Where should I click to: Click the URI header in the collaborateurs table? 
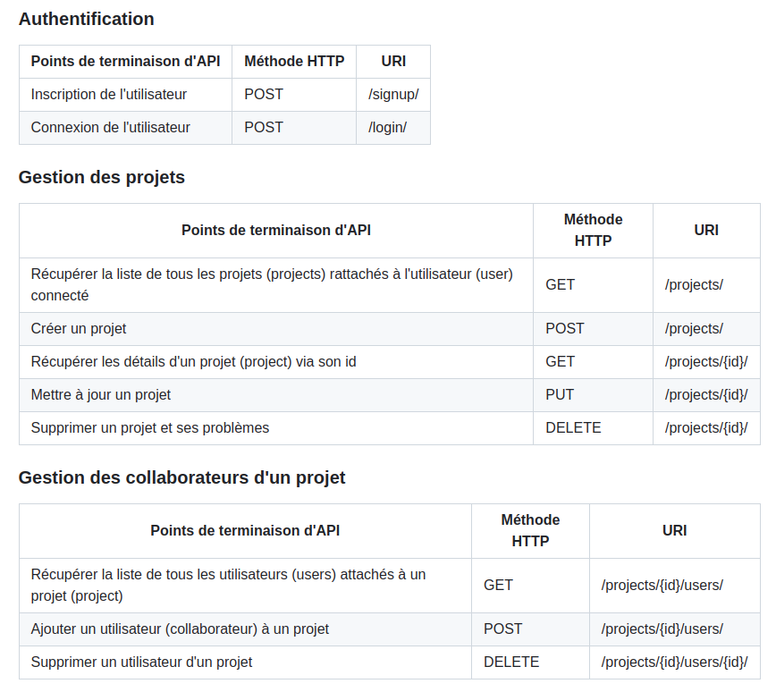(x=675, y=530)
